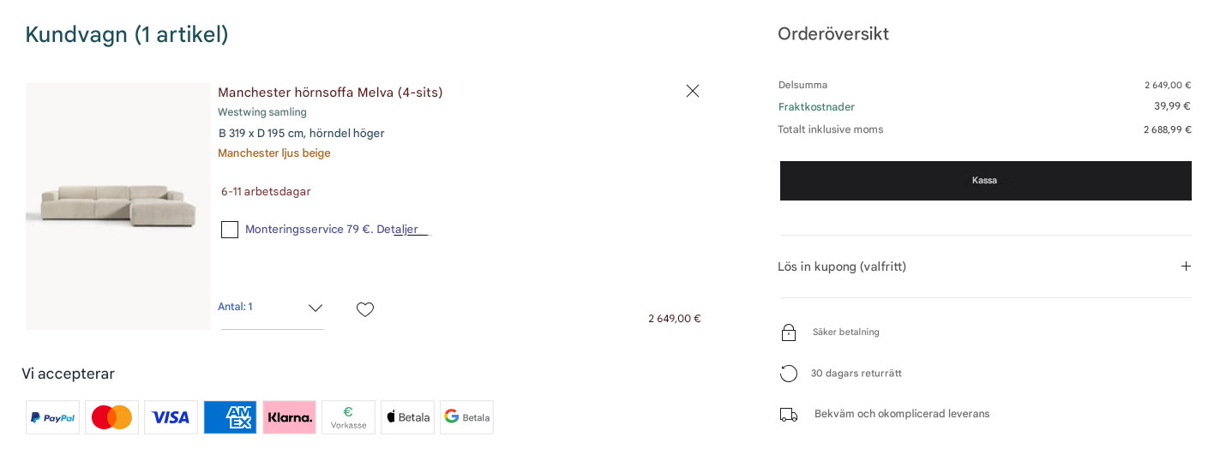The image size is (1214, 467).
Task: Tick the Monteringsservice 79 € checkbox
Action: click(x=230, y=230)
